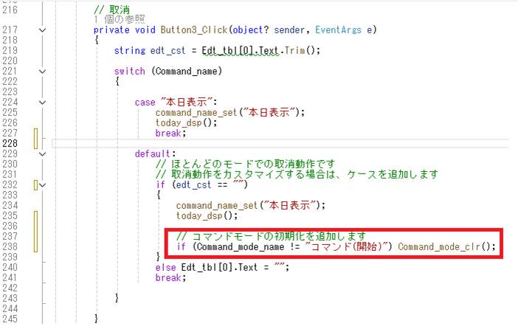The height and width of the screenshot is (329, 518).
Task: Click the '// 取消' comment at line 216
Action: [108, 9]
